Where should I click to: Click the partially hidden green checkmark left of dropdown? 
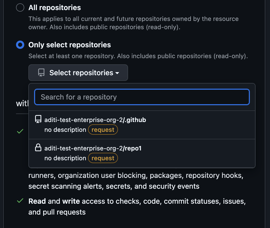point(20,132)
